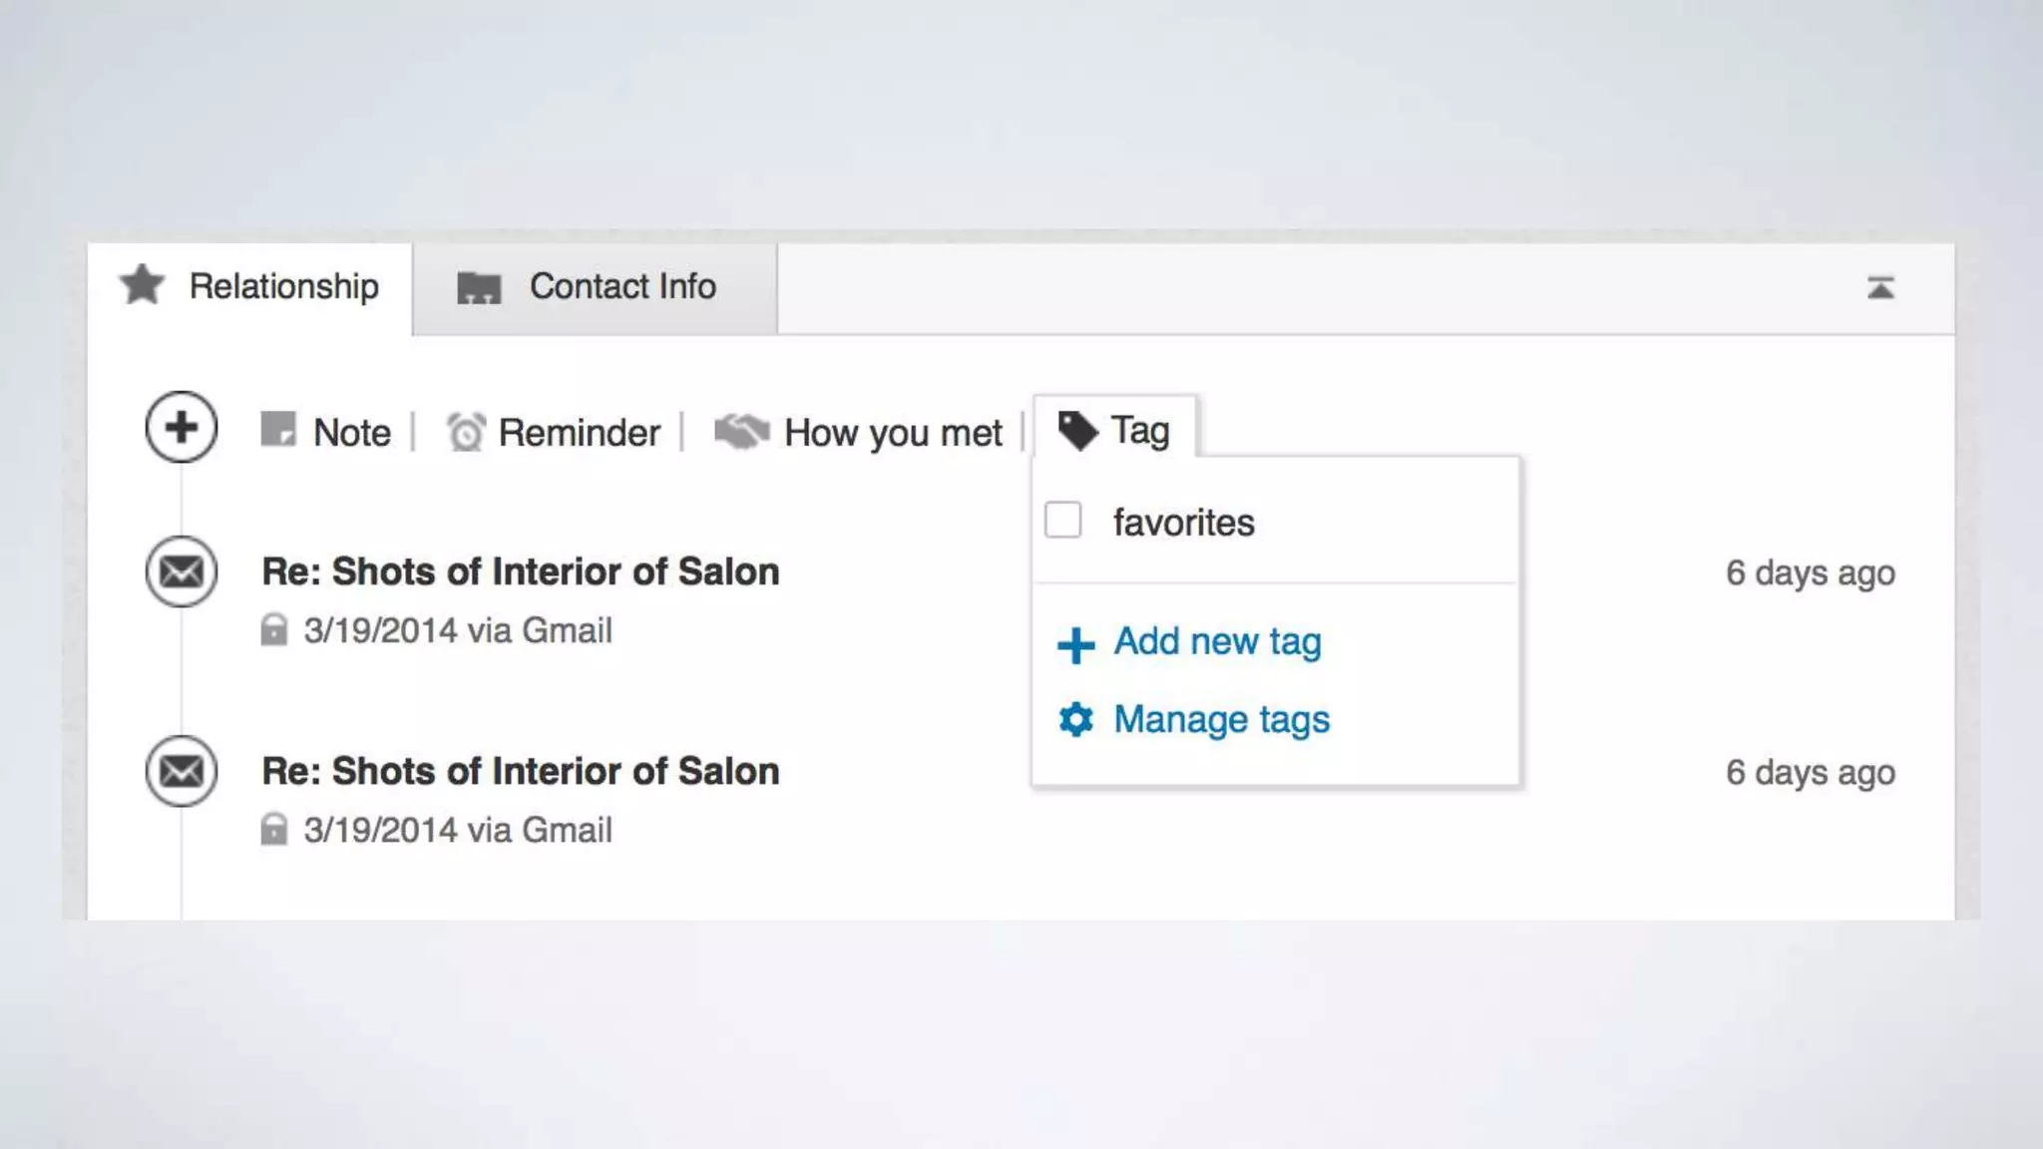This screenshot has width=2043, height=1149.
Task: Click the Add new tag link
Action: point(1217,641)
